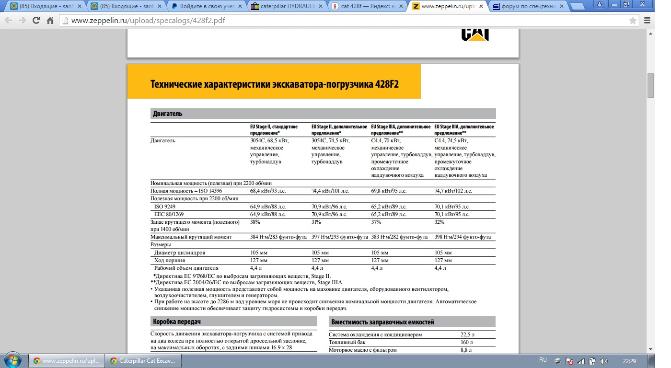Click the Action Center flag icon
This screenshot has width=671, height=368.
coord(569,360)
